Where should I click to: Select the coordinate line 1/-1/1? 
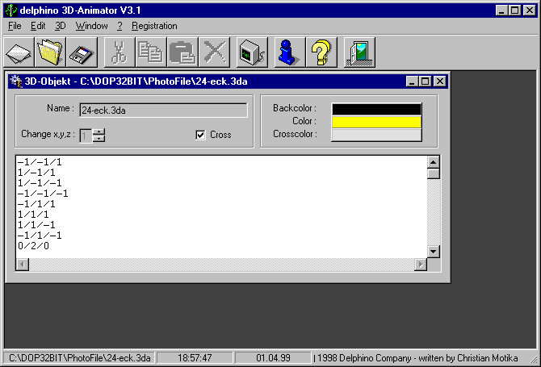[x=36, y=173]
